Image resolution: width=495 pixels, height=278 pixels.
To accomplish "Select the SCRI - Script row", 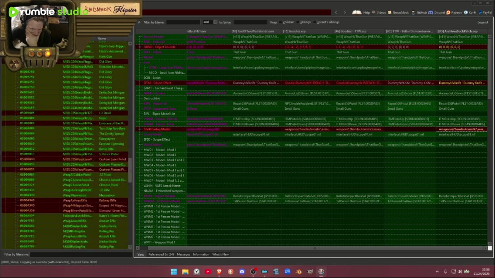I will pos(152,78).
